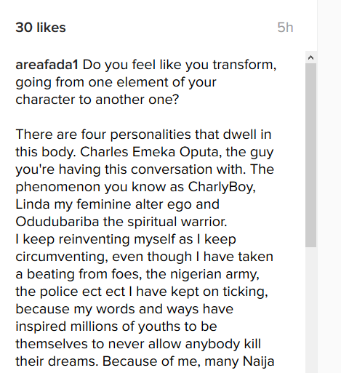Viewport: 341px width, 373px height.
Task: Click the scrollbar track below the thumb
Action: 310,310
